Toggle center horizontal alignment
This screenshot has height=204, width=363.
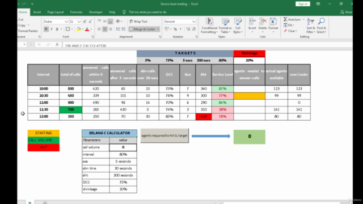pyautogui.click(x=105, y=29)
